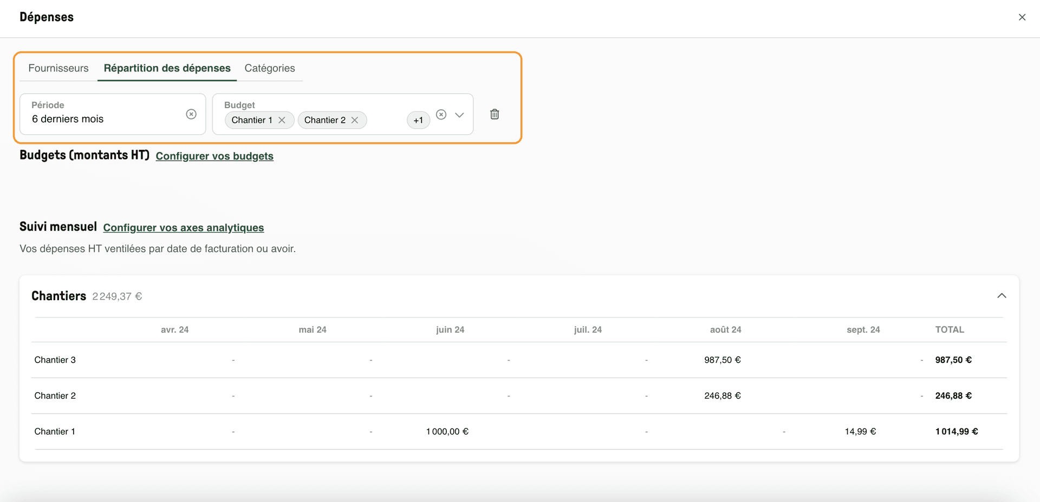Click the Chantiers section title
The width and height of the screenshot is (1040, 502).
coord(58,296)
